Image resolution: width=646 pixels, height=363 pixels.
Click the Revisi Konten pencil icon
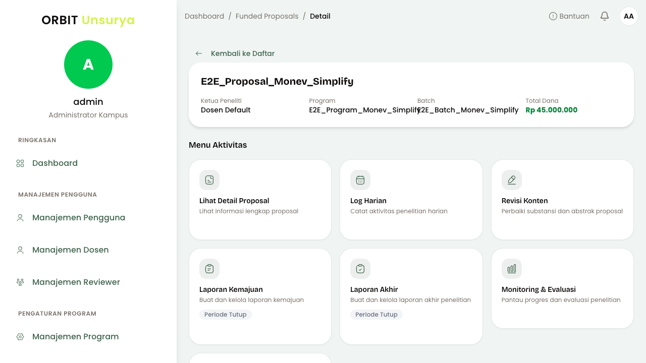(512, 180)
